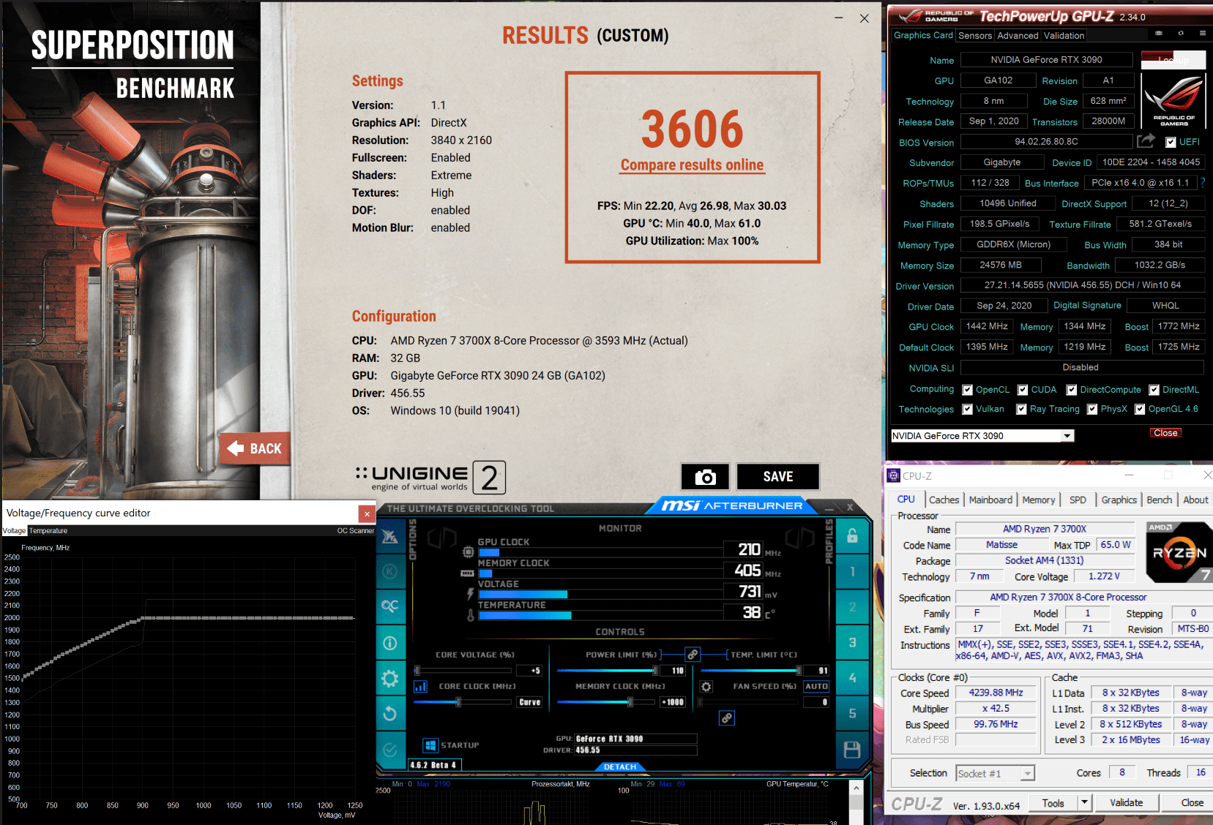Image resolution: width=1213 pixels, height=825 pixels.
Task: Toggle the CUDA checkbox
Action: pos(1023,390)
